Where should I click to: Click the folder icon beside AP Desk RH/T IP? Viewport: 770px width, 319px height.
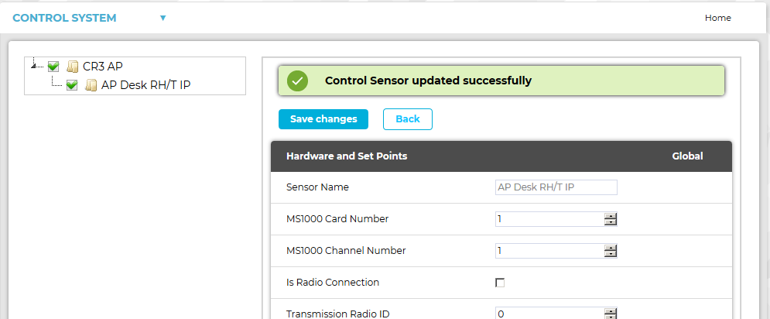[91, 85]
